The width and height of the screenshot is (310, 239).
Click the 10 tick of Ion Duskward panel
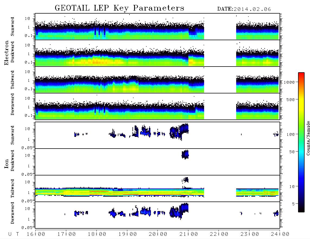tap(27, 156)
